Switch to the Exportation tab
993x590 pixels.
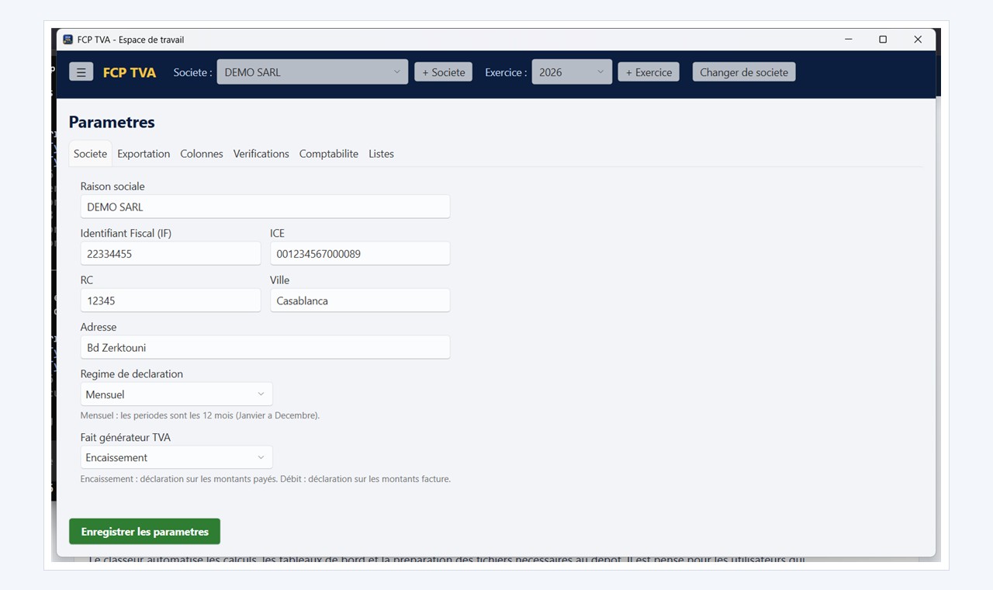(x=144, y=154)
